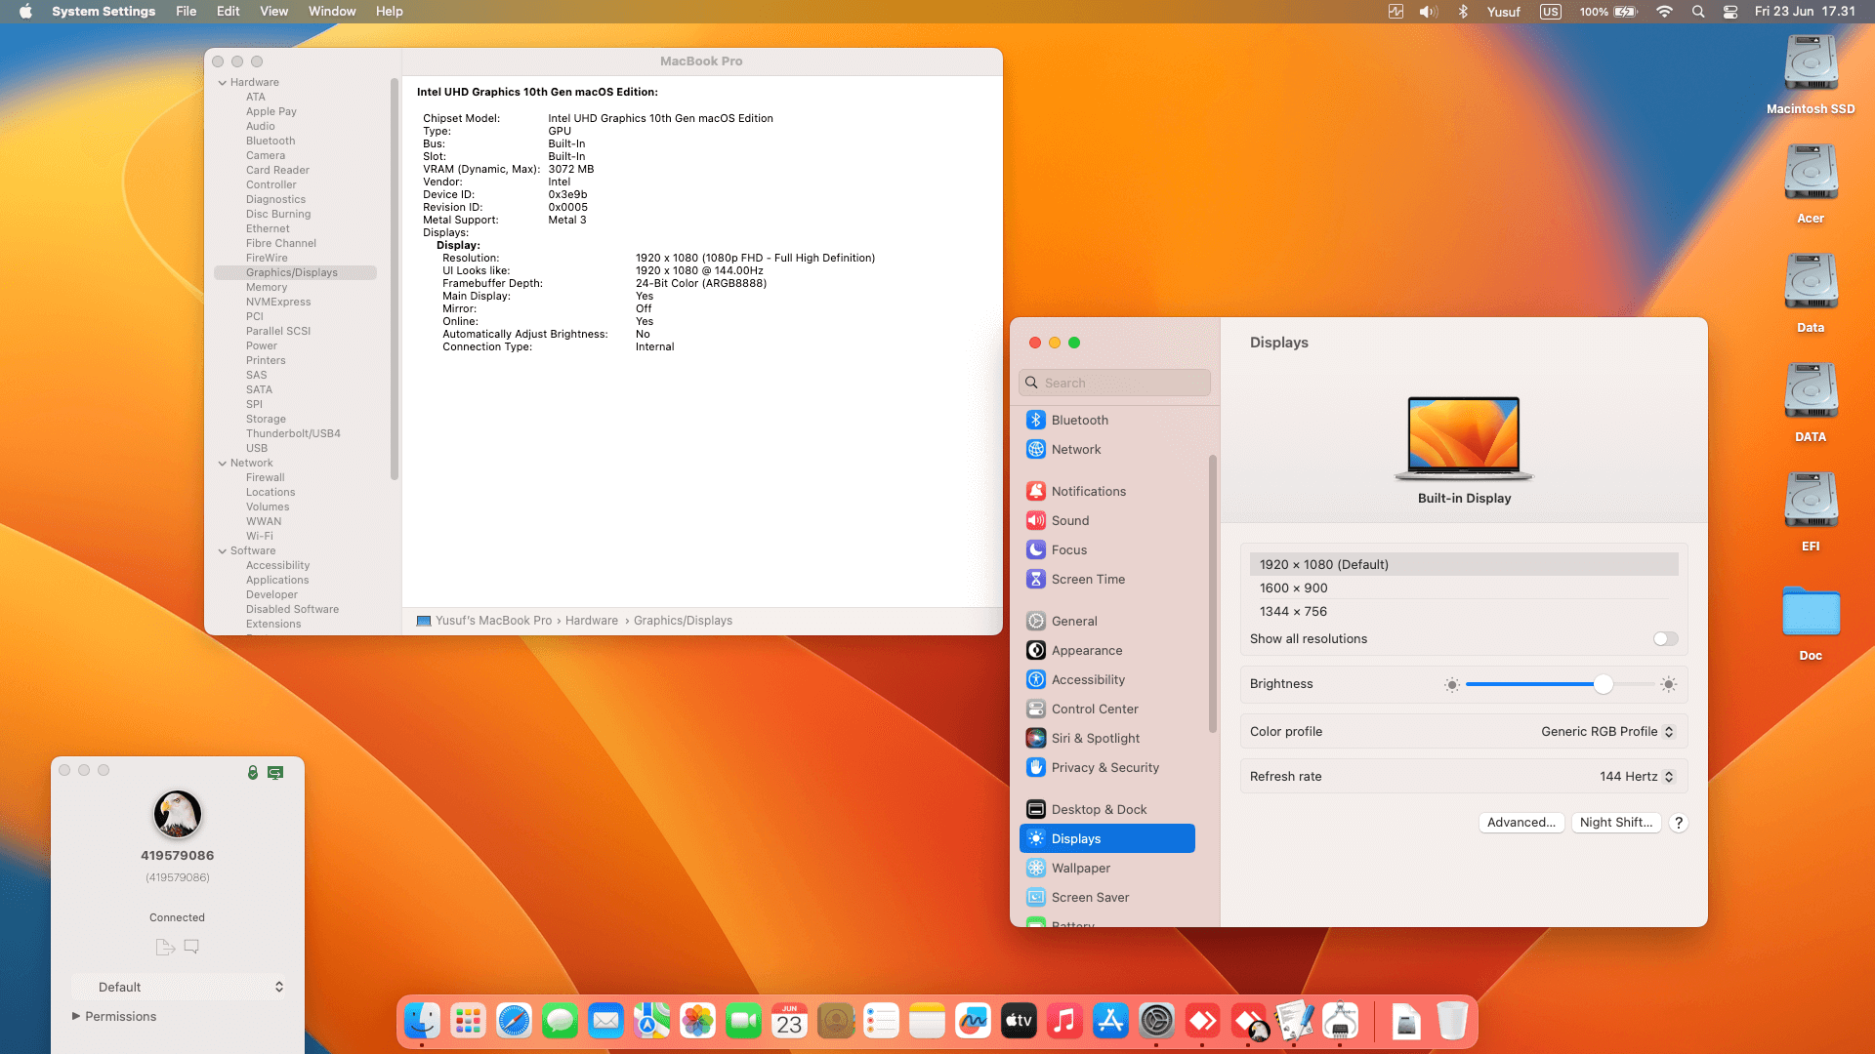Open the Window menu
This screenshot has height=1054, width=1875.
tap(332, 12)
